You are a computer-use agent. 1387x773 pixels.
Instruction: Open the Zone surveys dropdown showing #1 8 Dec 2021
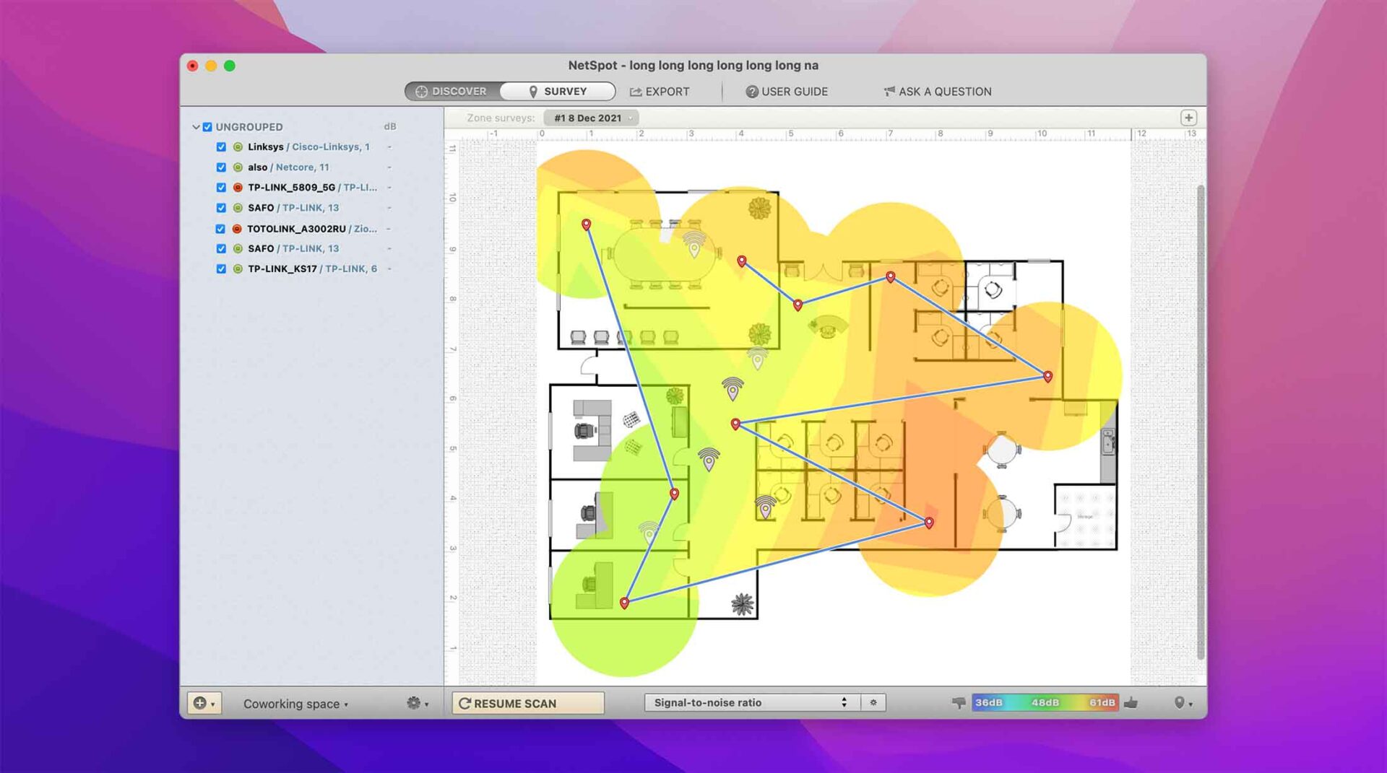coord(591,118)
